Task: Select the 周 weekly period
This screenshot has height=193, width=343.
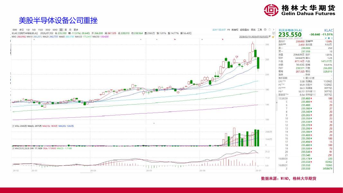Action: pos(66,30)
